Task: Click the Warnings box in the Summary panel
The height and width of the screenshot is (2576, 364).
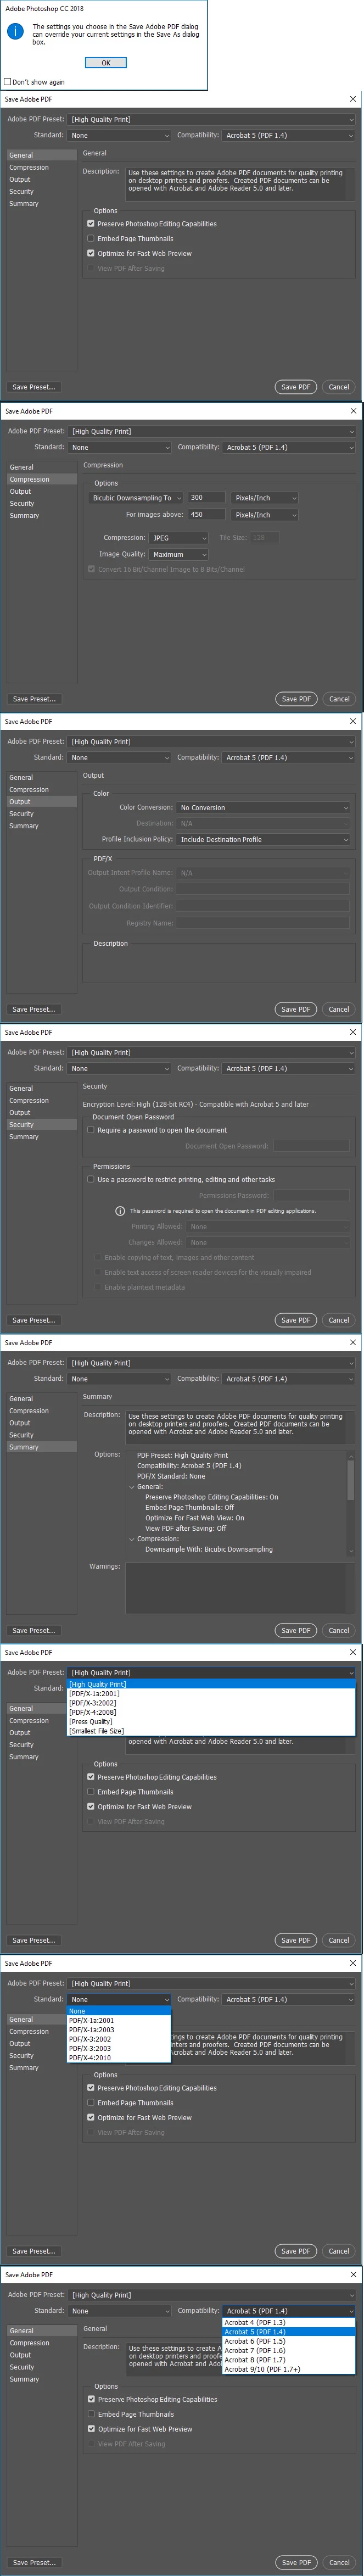Action: 240,1587
